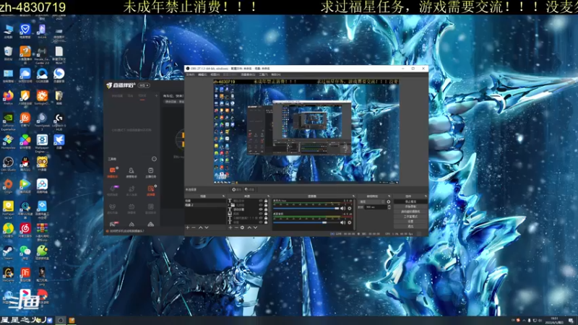Expand the group folder in sources list
The height and width of the screenshot is (325, 578).
pos(228,204)
